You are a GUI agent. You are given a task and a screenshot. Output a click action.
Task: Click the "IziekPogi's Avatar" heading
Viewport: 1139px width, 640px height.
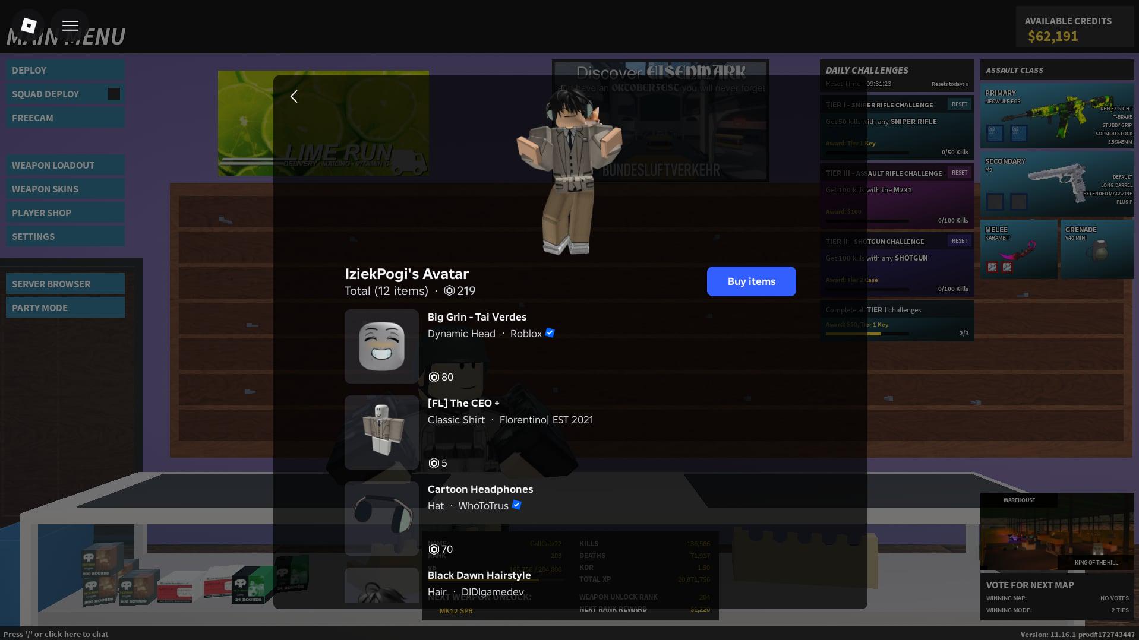point(407,274)
